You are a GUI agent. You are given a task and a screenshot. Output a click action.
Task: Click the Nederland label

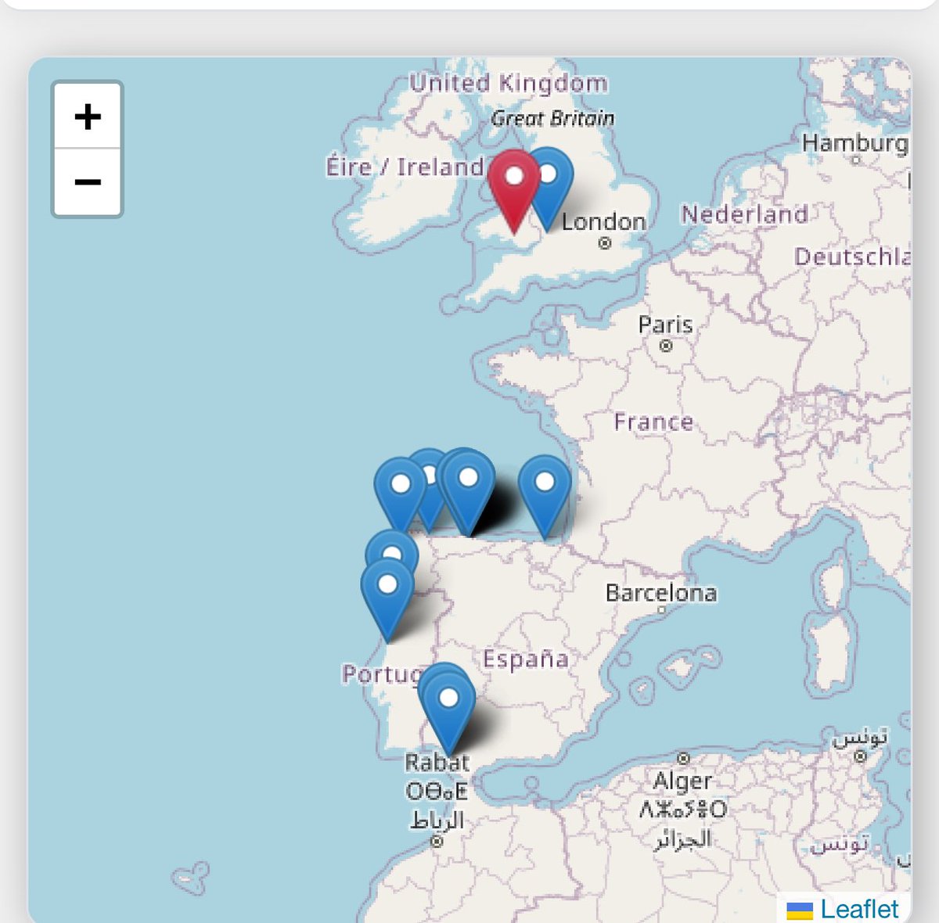pos(744,214)
